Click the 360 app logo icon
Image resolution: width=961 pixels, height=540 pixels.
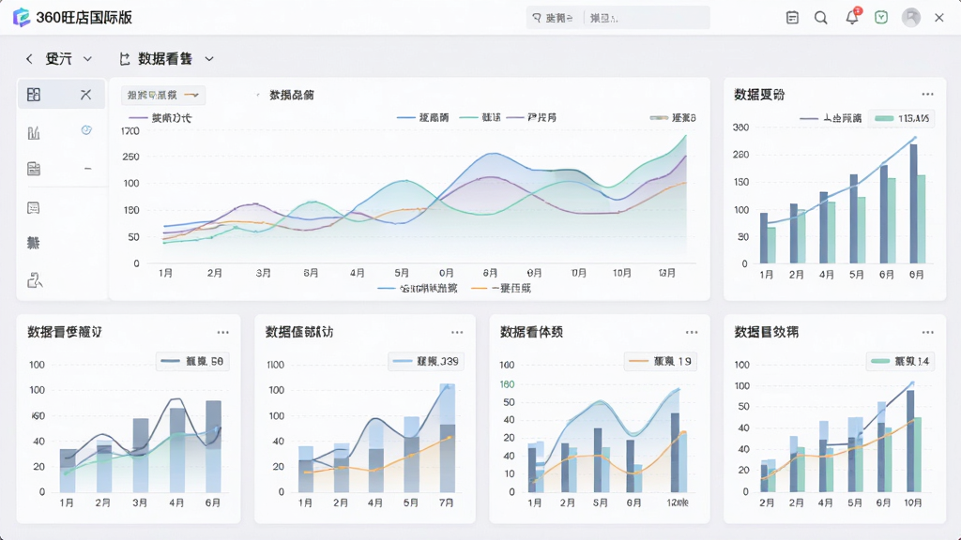coord(22,17)
